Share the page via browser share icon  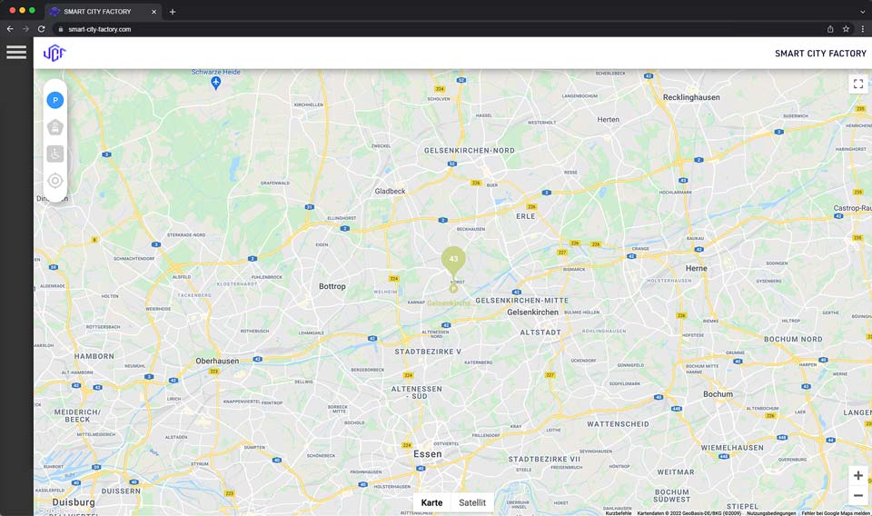tap(830, 29)
